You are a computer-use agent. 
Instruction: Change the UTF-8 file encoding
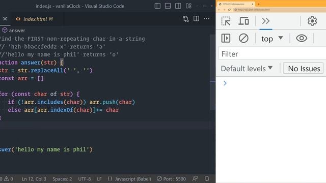pyautogui.click(x=85, y=179)
